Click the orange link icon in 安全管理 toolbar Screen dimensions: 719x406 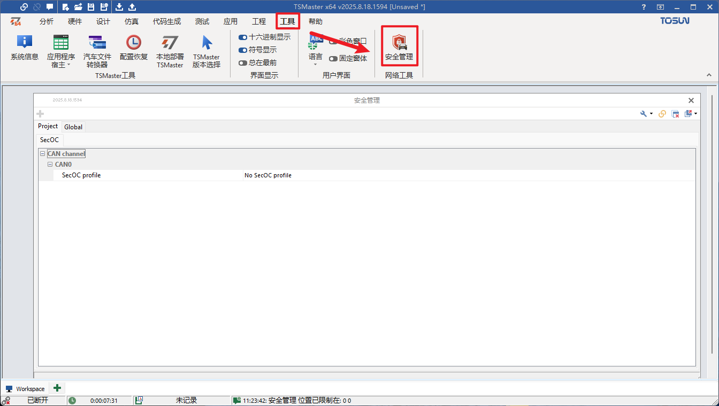tap(662, 114)
